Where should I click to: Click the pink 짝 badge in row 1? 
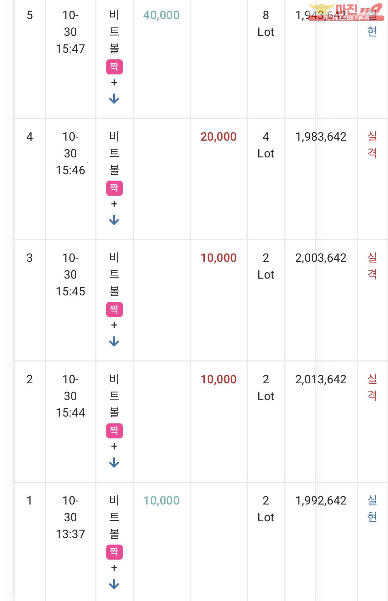114,552
